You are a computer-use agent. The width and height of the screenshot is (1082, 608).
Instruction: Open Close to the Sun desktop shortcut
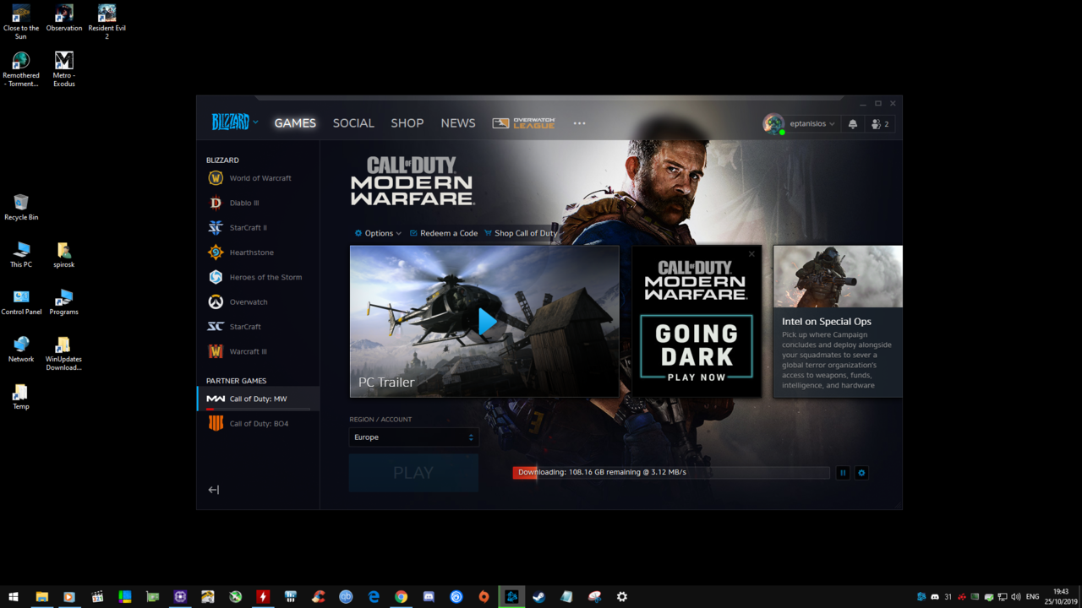point(21,22)
